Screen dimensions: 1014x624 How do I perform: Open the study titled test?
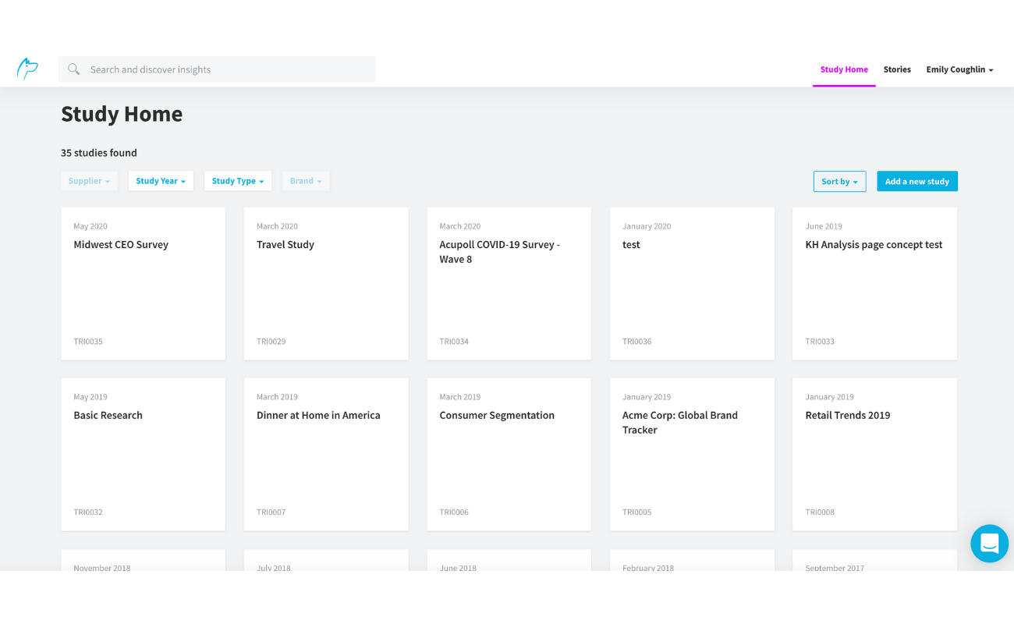(692, 284)
